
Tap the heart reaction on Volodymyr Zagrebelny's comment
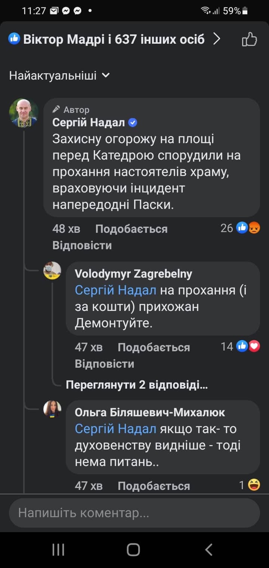[254, 346]
